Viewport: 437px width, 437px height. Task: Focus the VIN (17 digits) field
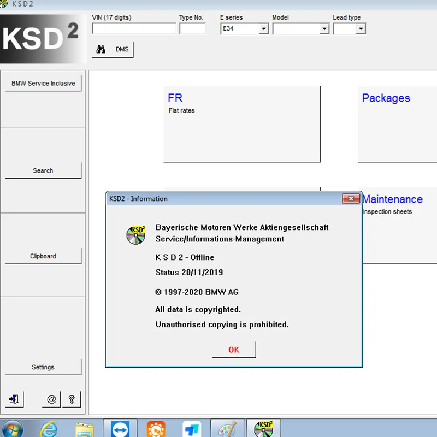point(134,29)
